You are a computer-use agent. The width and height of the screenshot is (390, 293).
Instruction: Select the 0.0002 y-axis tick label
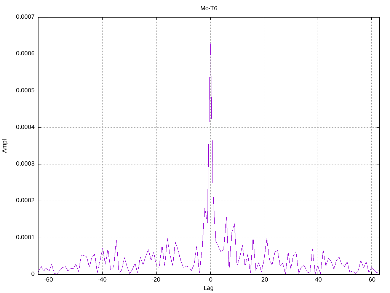(26, 201)
